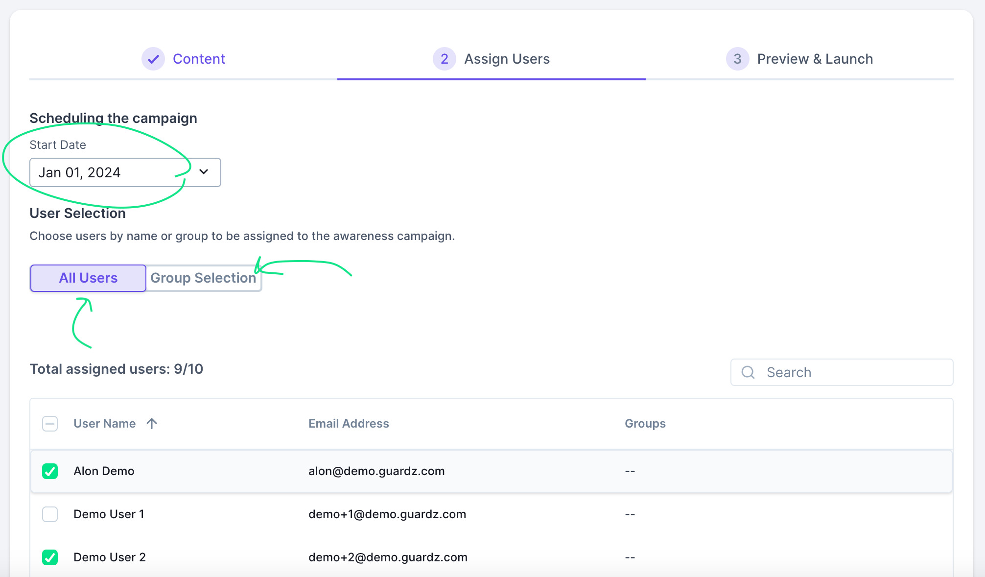Check the Demo User 1 checkbox
The height and width of the screenshot is (577, 985).
[x=50, y=514]
